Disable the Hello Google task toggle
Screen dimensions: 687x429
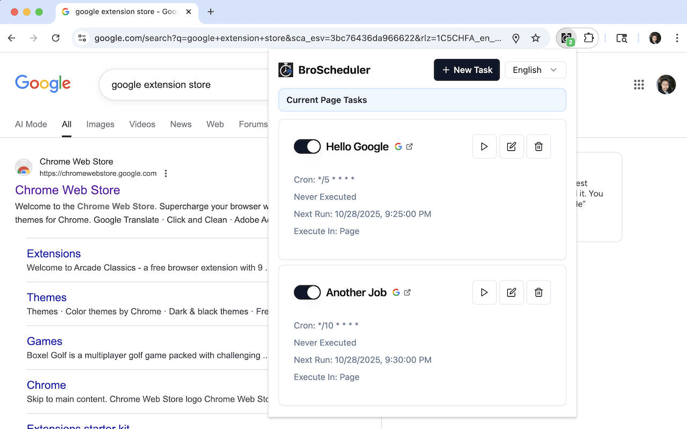point(306,146)
